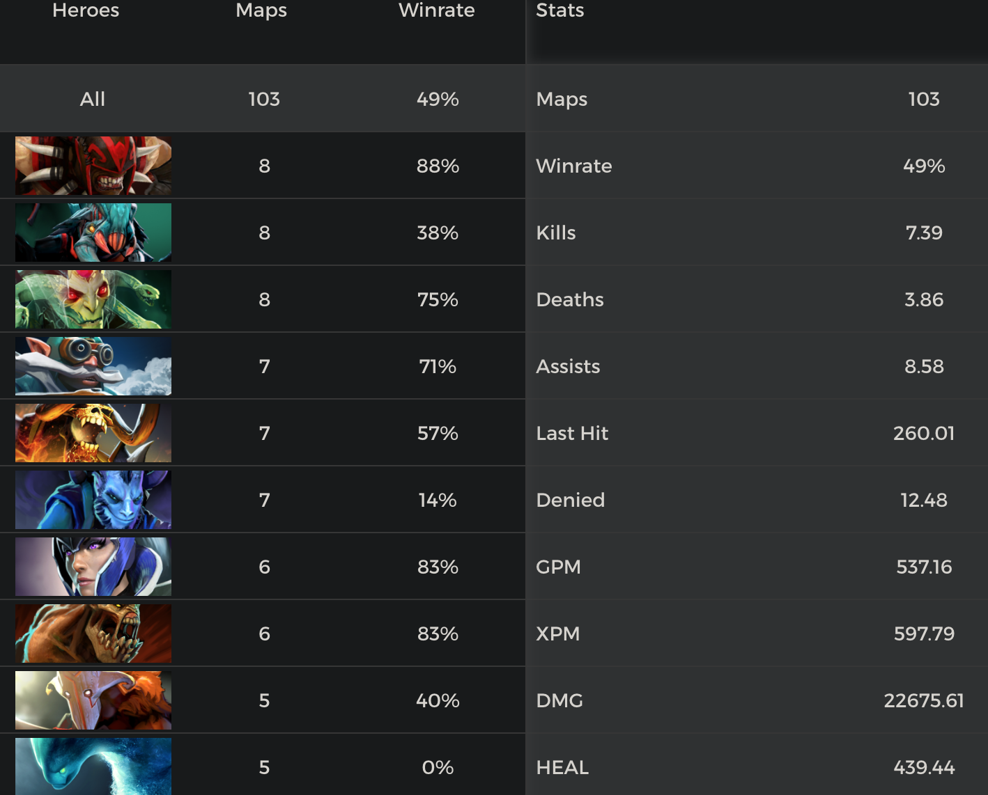
Task: Open the Medusa hero portrait
Action: (x=93, y=299)
